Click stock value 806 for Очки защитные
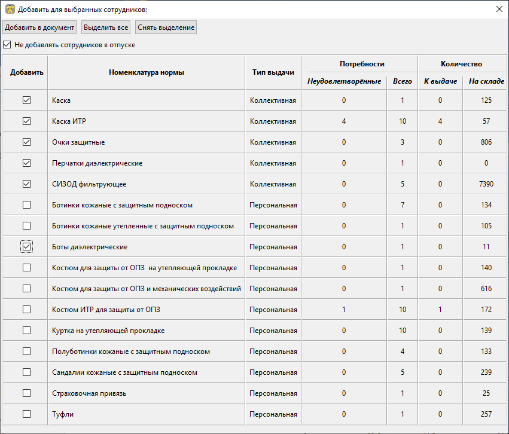 (x=486, y=142)
